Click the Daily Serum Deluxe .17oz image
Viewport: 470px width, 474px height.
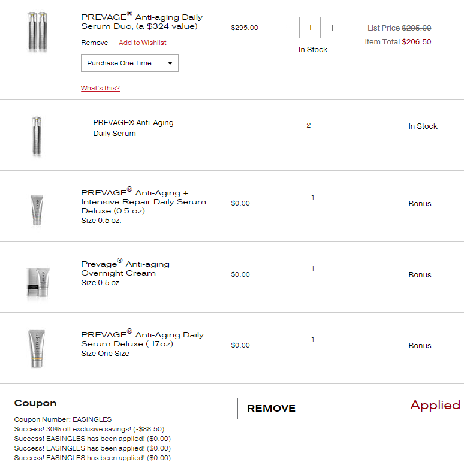pos(37,348)
